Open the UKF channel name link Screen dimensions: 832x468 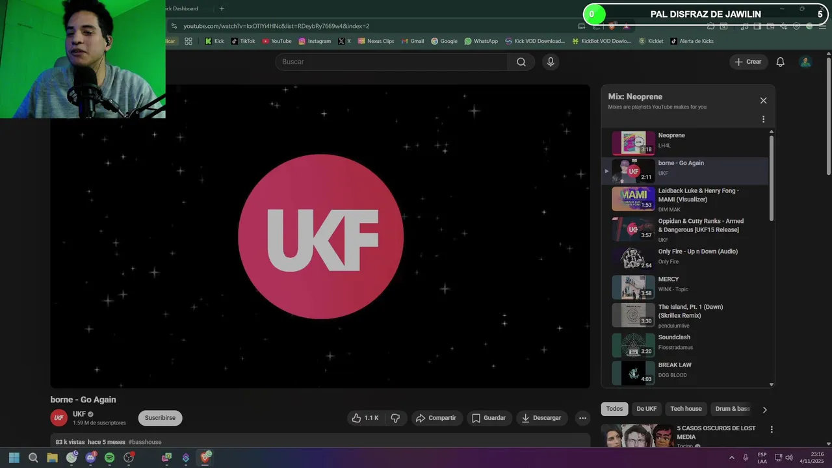coord(79,414)
